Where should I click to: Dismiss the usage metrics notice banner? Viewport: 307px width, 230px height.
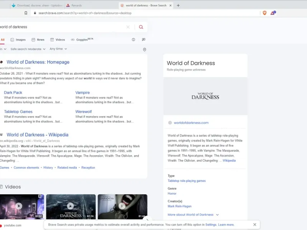click(254, 225)
